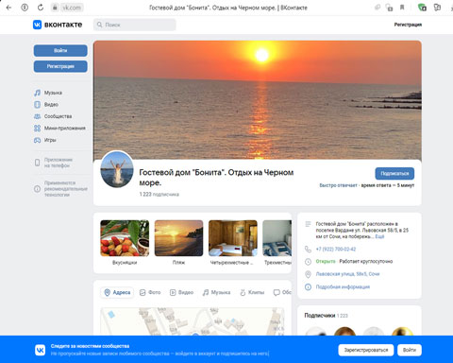Open Подробная информация link
Viewport: 453px width, 363px height.
pyautogui.click(x=343, y=286)
